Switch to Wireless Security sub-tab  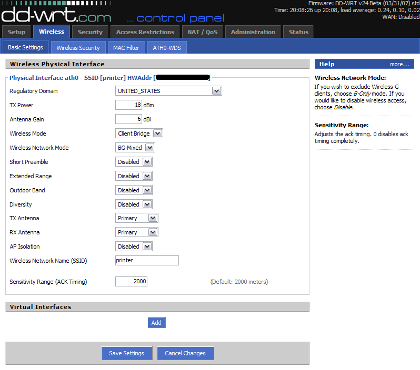point(78,48)
